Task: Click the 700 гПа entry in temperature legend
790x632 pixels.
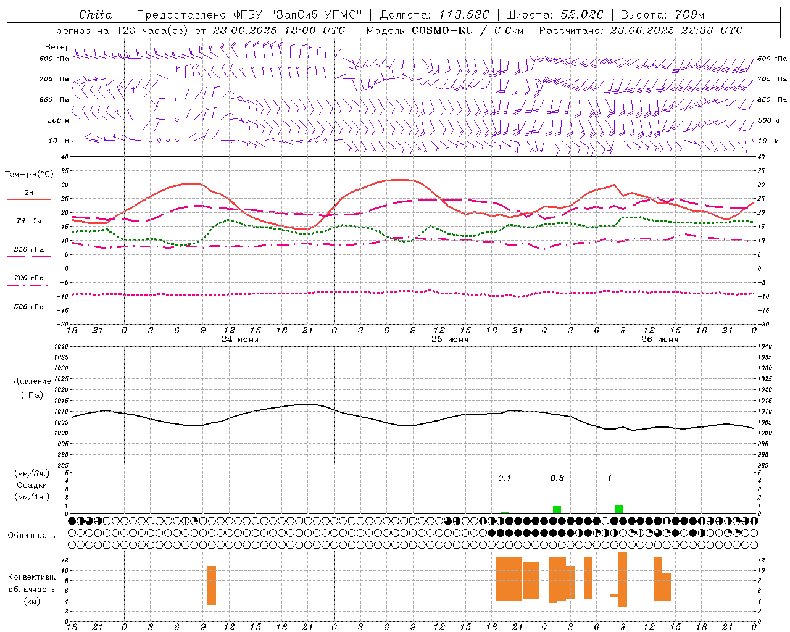Action: pyautogui.click(x=28, y=278)
